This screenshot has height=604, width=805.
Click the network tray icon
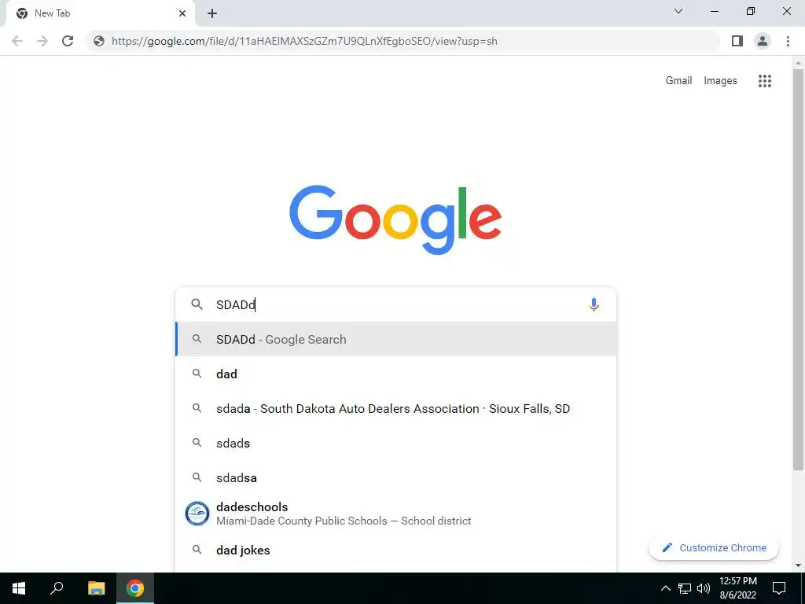[x=685, y=588]
